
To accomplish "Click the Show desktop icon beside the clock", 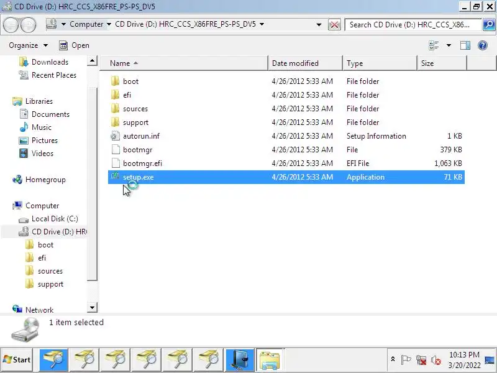I will point(490,360).
